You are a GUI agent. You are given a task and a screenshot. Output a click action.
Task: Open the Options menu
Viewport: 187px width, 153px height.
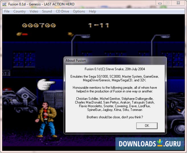pos(79,11)
